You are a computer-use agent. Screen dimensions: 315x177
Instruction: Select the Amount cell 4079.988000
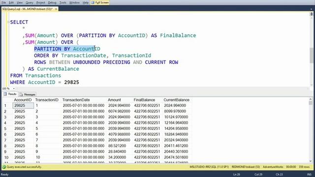[119, 134]
